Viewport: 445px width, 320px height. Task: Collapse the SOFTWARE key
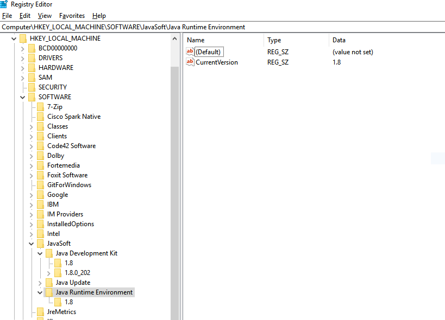(x=23, y=97)
